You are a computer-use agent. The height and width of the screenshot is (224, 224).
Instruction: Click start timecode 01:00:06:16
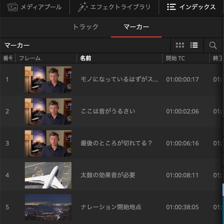tap(182, 143)
